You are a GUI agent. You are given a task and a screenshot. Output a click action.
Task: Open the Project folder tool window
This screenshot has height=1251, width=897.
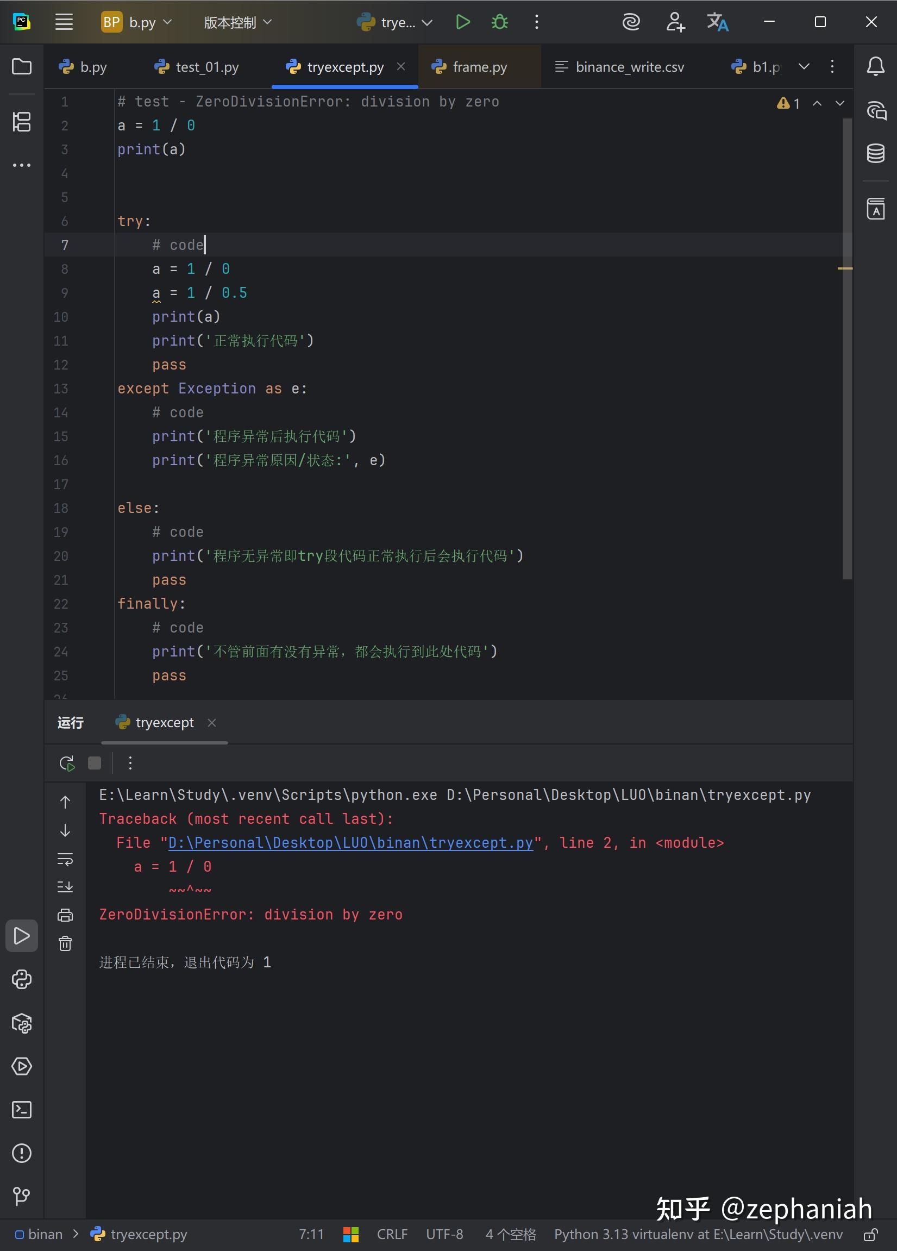(x=22, y=67)
